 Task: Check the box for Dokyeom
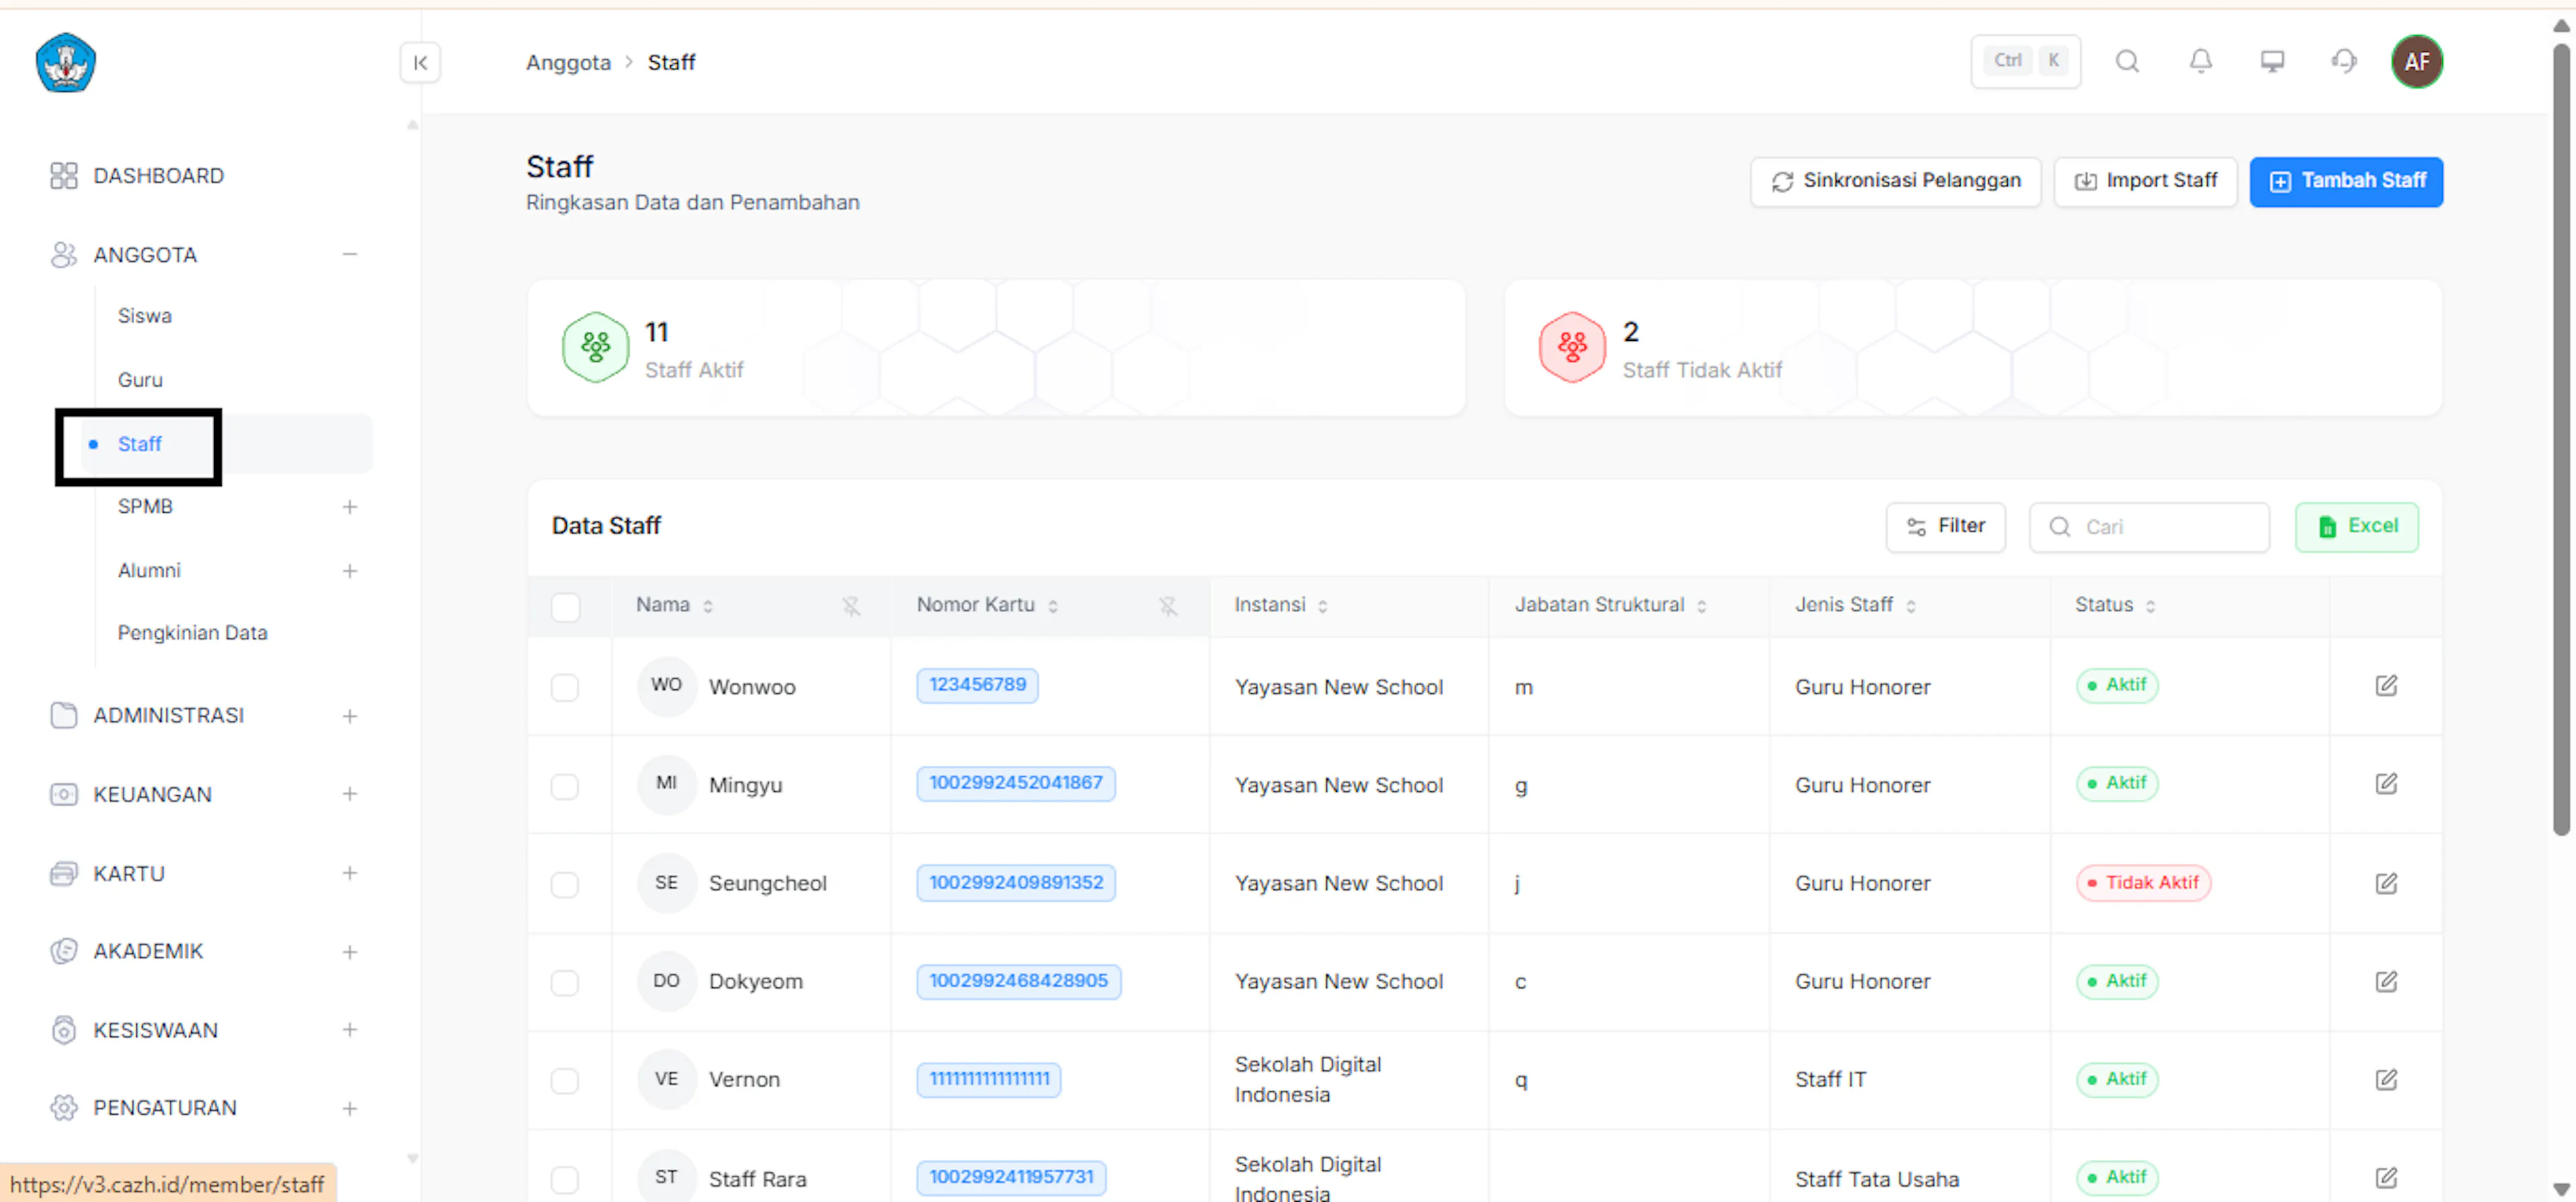point(564,982)
